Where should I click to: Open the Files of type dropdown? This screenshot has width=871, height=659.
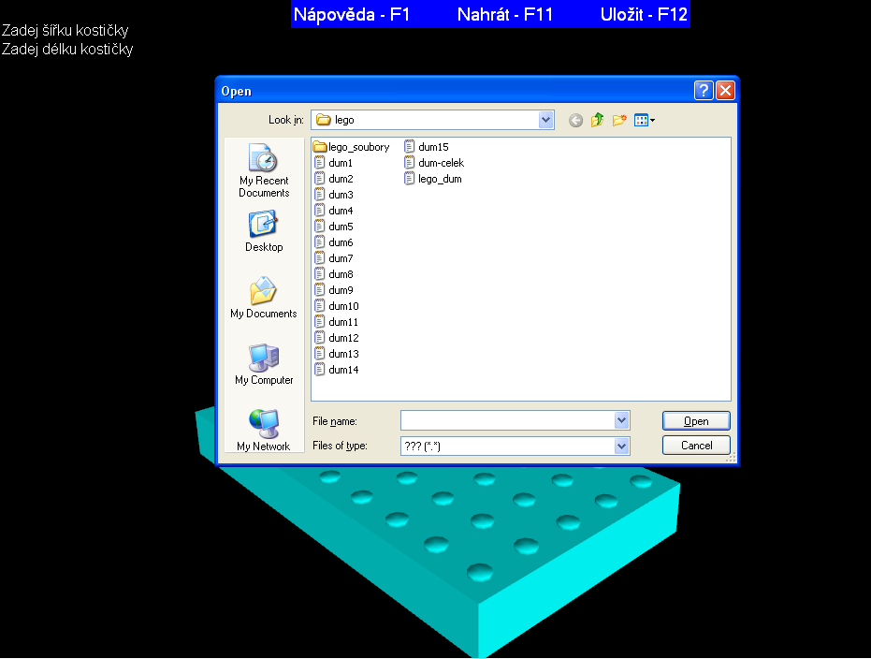coord(622,447)
